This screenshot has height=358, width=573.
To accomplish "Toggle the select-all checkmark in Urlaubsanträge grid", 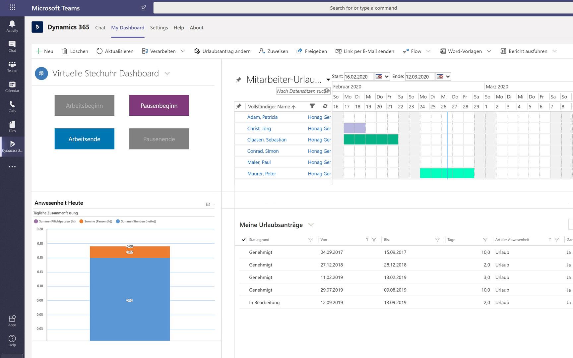I will pyautogui.click(x=243, y=239).
